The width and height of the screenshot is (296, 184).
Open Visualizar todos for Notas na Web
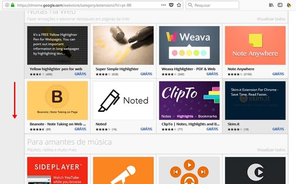coord(271,19)
